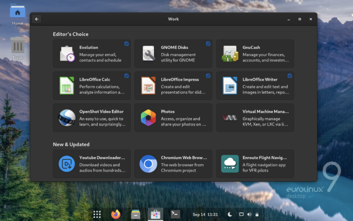Click the installed checkmark on LibreOffice Writer

pos(290,76)
